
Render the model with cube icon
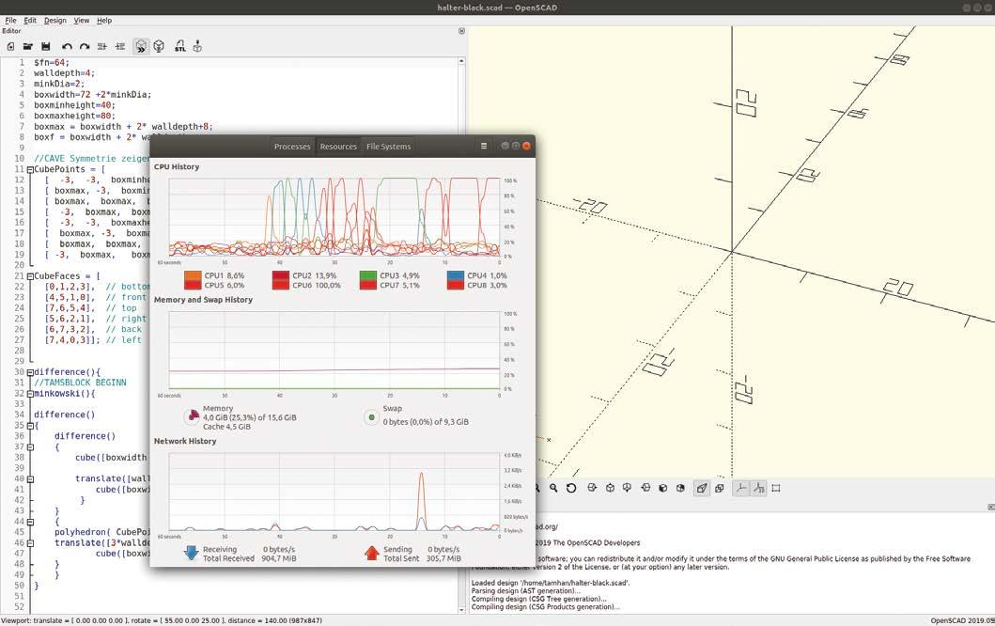point(159,46)
